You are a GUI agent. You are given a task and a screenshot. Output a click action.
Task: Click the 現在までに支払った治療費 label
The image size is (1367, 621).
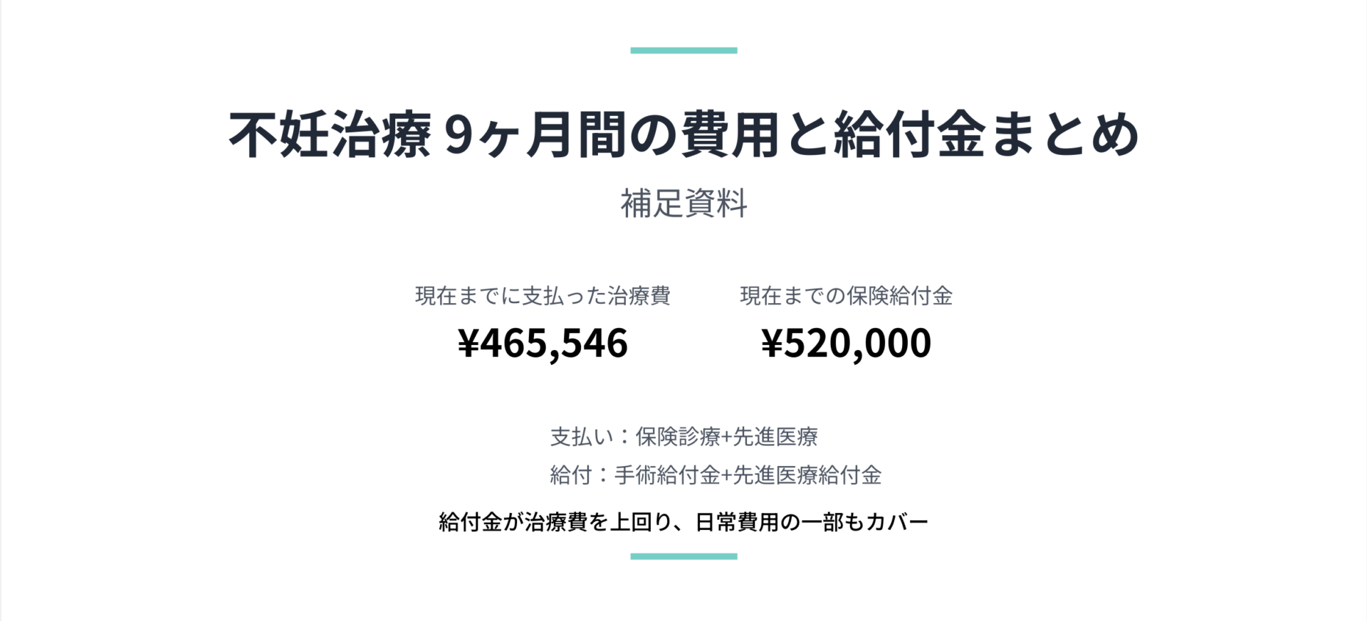(543, 296)
